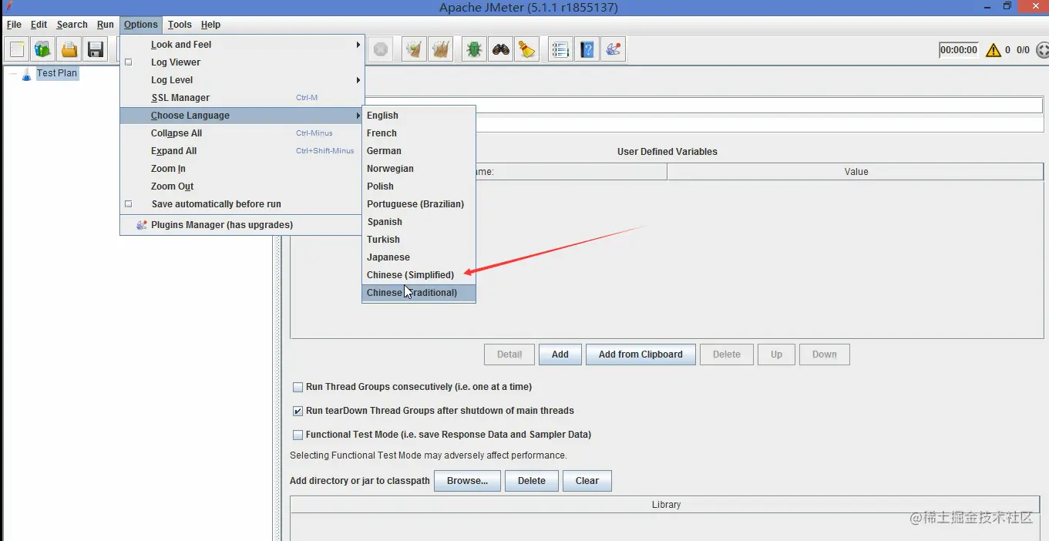Open the Tools menu
The height and width of the screenshot is (541, 1049).
click(x=180, y=25)
